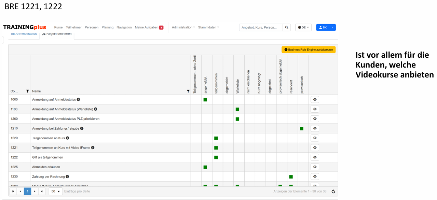Show details for rule 1221 eye button
This screenshot has height=200, width=437.
click(315, 148)
